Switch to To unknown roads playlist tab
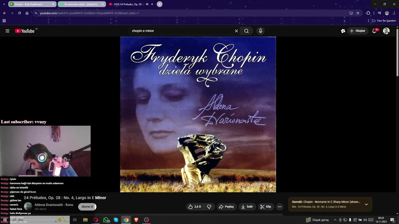The width and height of the screenshot is (399, 224). (82, 4)
